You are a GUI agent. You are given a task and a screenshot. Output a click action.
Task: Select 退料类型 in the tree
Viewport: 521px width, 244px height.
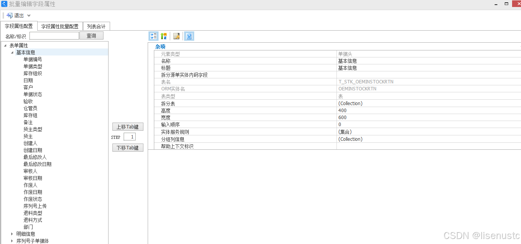[33, 213]
